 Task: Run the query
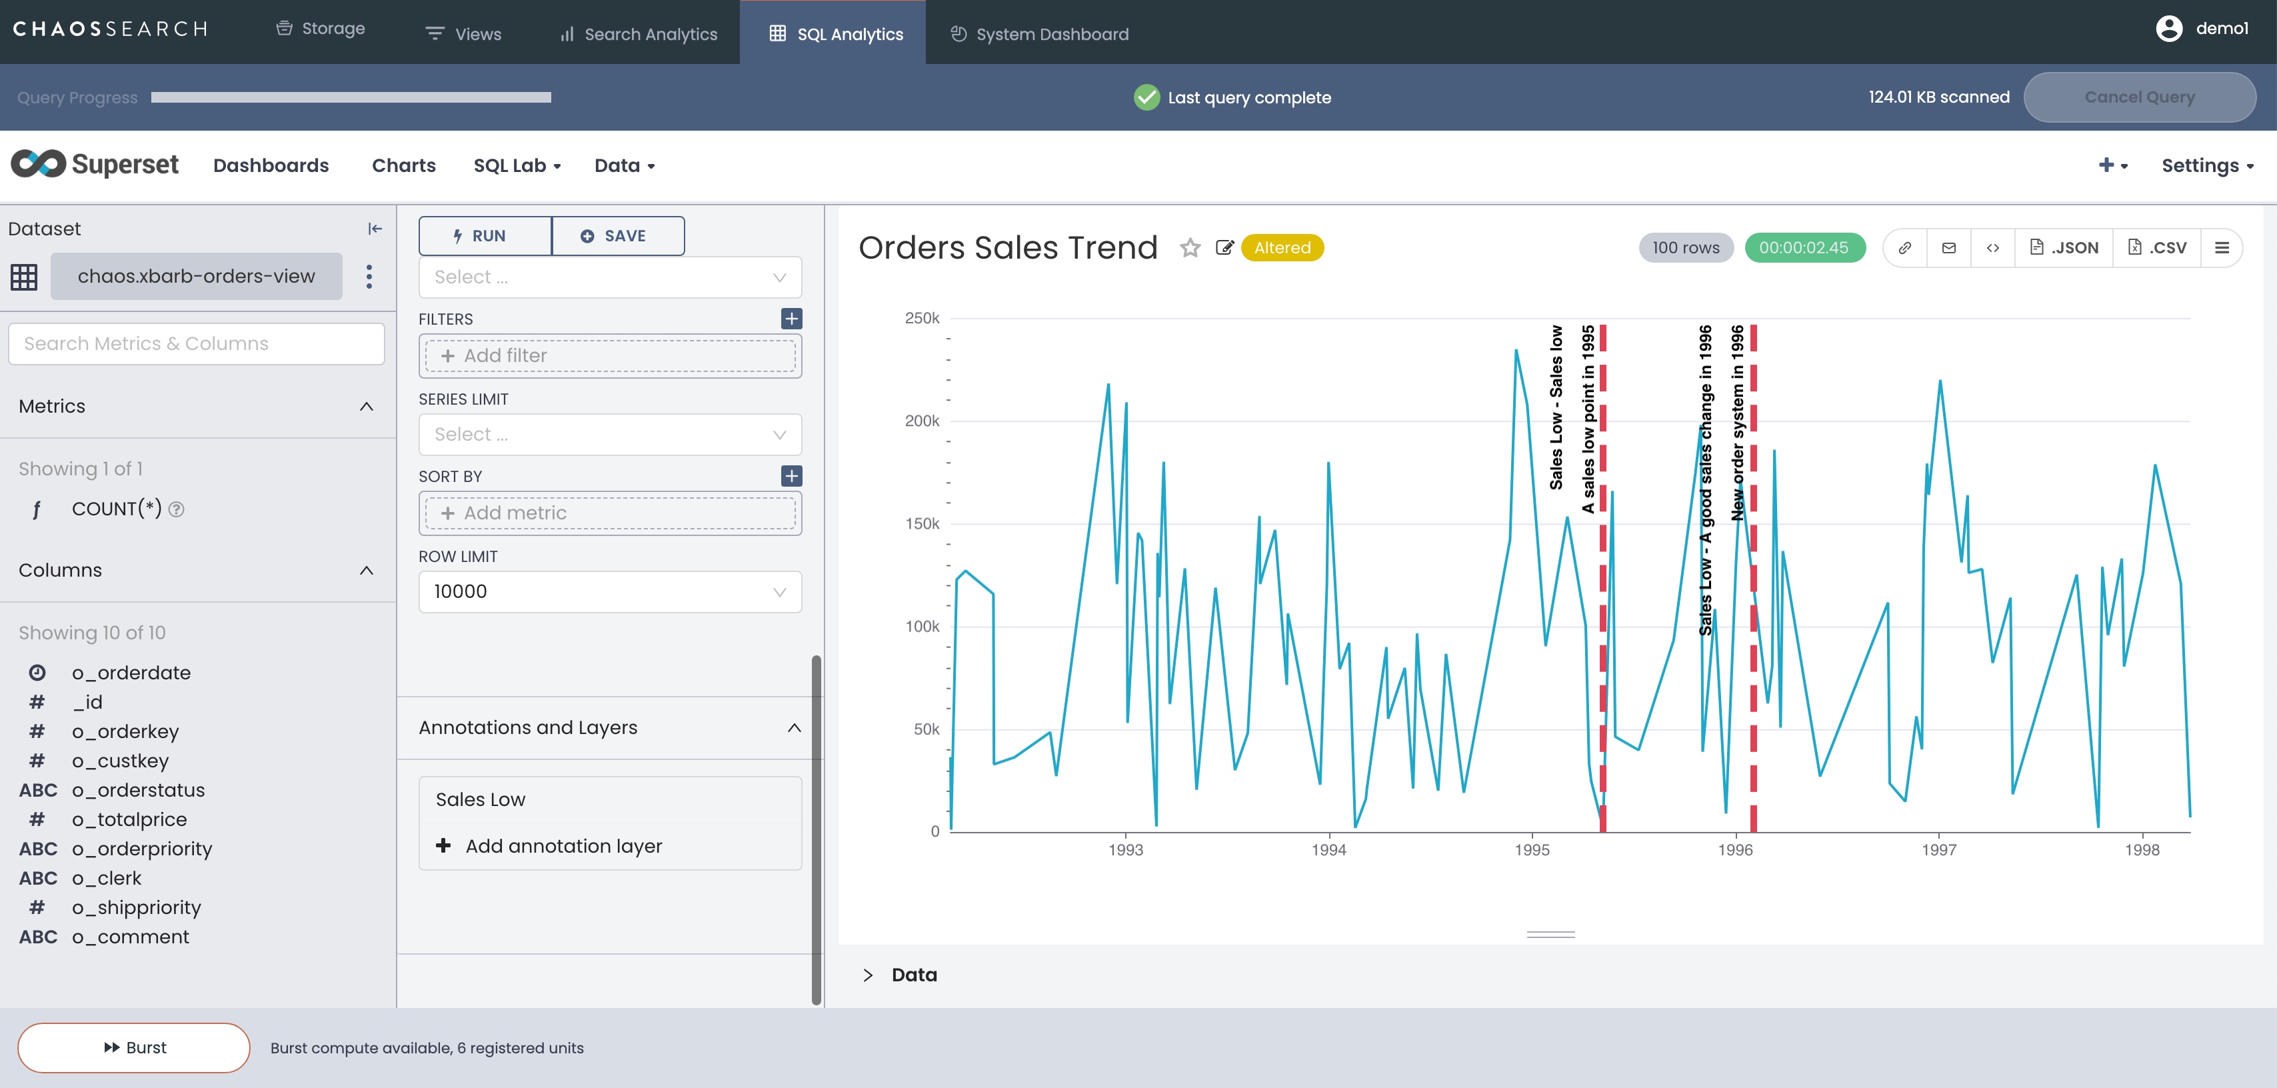[x=485, y=236]
